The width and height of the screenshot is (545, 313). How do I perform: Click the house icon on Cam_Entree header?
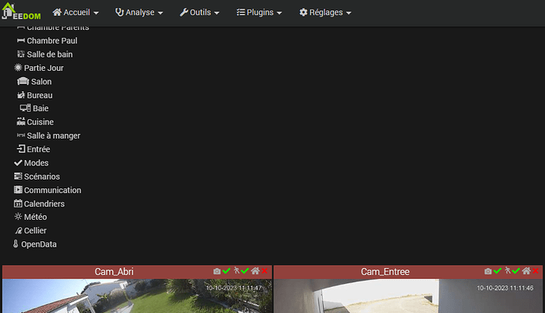(x=526, y=271)
